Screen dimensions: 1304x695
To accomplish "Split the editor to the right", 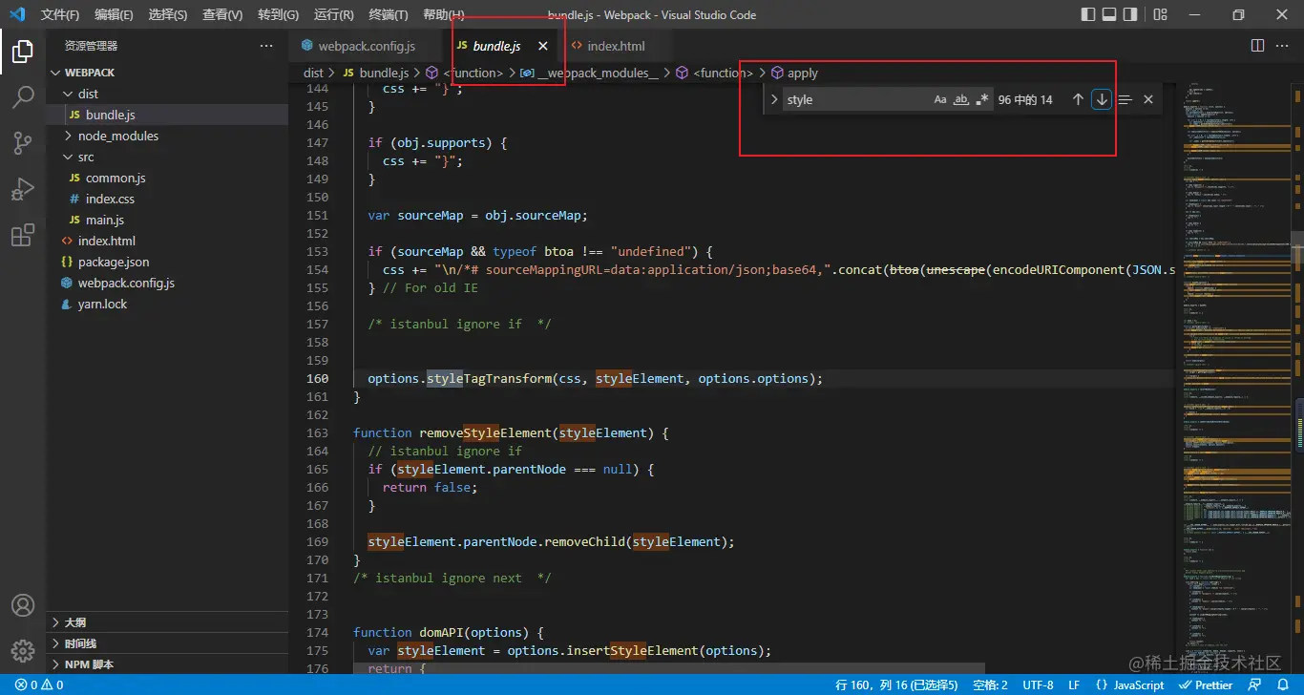I will [1258, 46].
